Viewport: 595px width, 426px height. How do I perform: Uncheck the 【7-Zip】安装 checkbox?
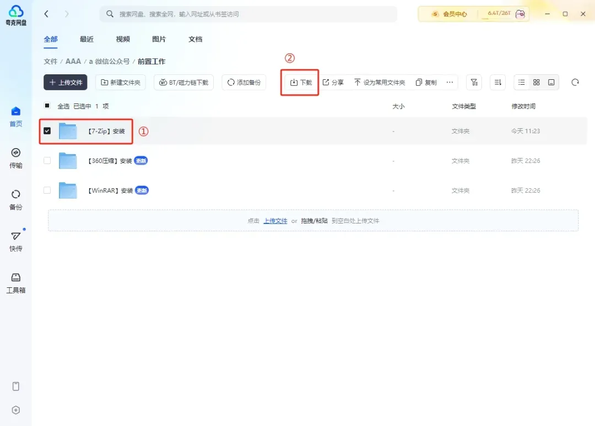pos(47,131)
